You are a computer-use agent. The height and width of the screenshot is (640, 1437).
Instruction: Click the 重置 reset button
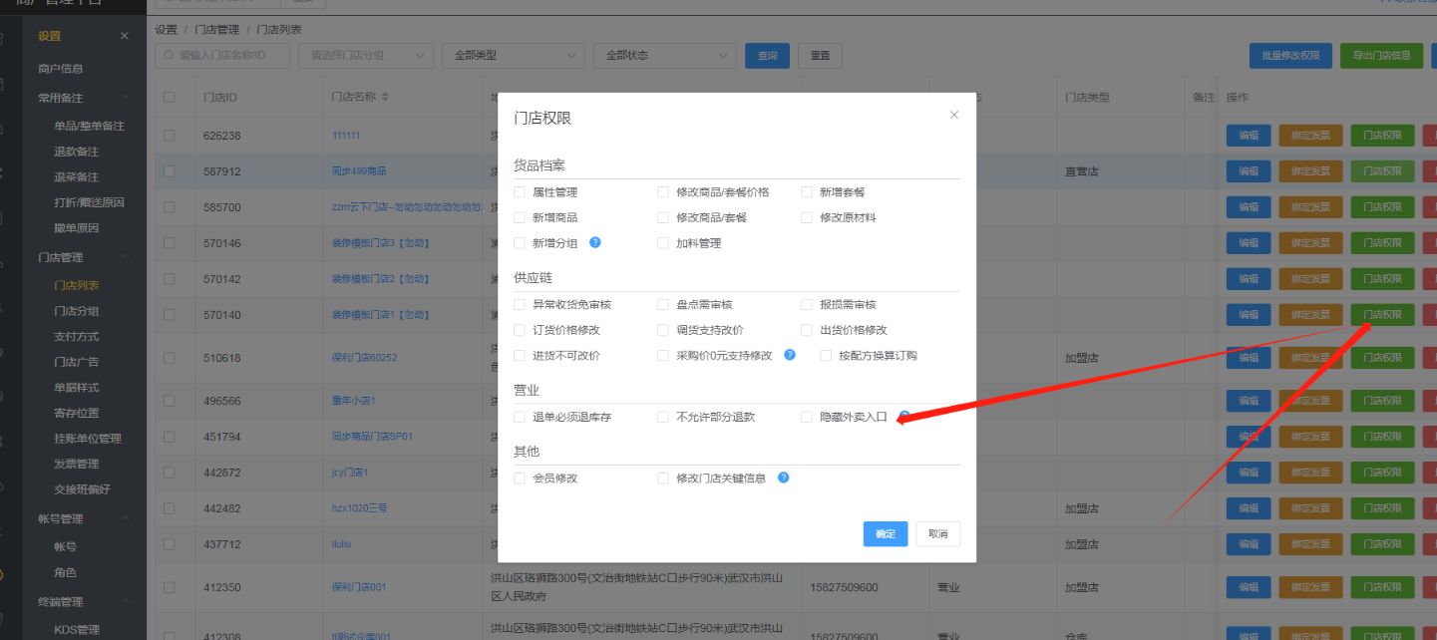(820, 56)
